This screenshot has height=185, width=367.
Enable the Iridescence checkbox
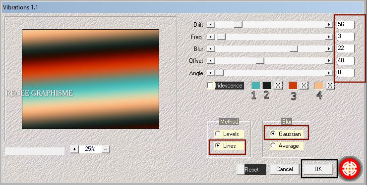tap(210, 86)
